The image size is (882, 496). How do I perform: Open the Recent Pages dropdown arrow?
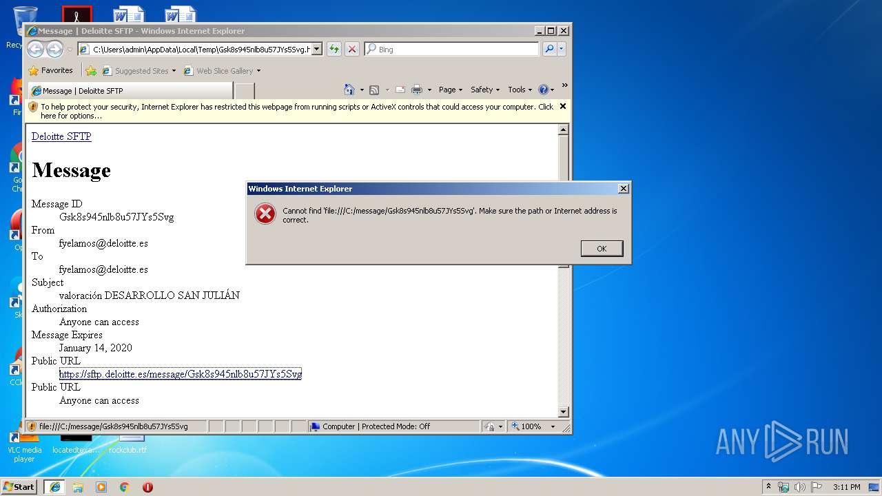point(70,50)
